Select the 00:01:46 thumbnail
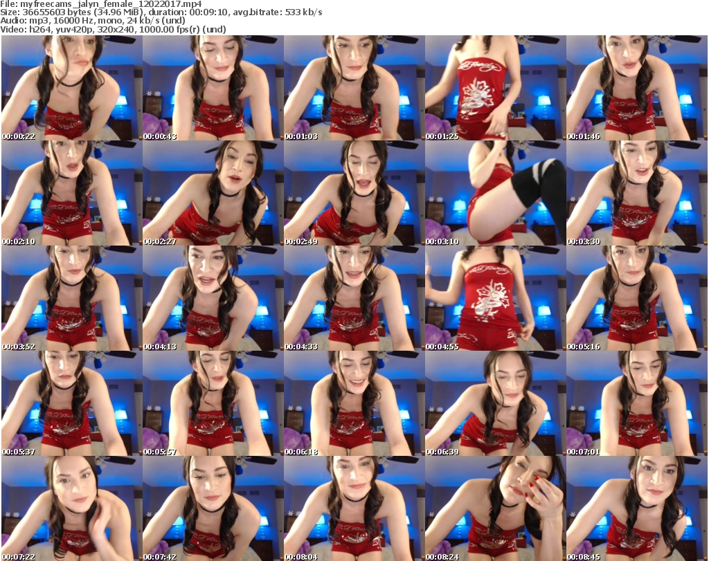The image size is (709, 561). (636, 88)
